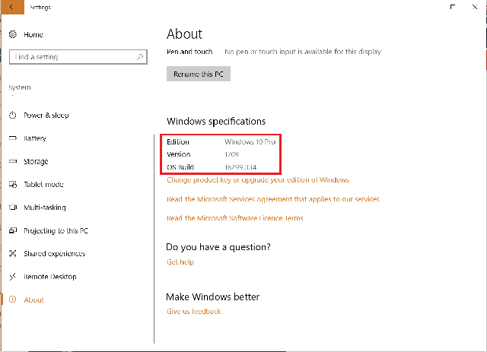Screen dimensions: 487x352
Task: Click the Power & sleep icon
Action: pyautogui.click(x=13, y=115)
